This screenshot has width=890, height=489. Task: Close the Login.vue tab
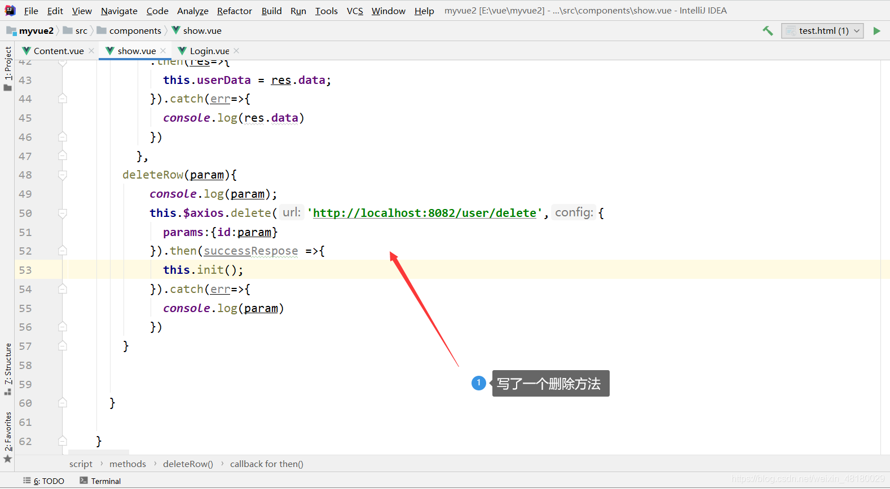pyautogui.click(x=236, y=51)
